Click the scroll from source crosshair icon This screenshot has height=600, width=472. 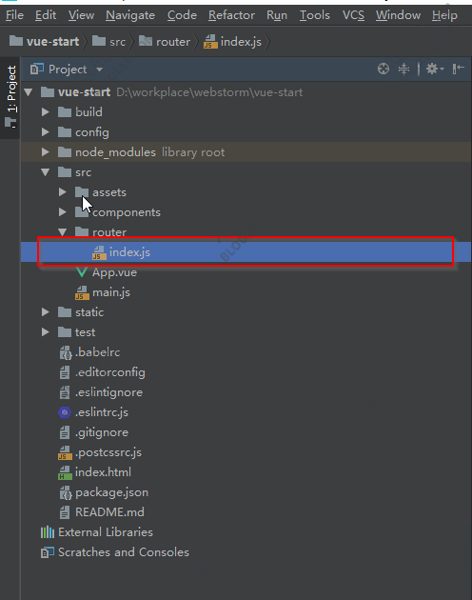point(383,69)
